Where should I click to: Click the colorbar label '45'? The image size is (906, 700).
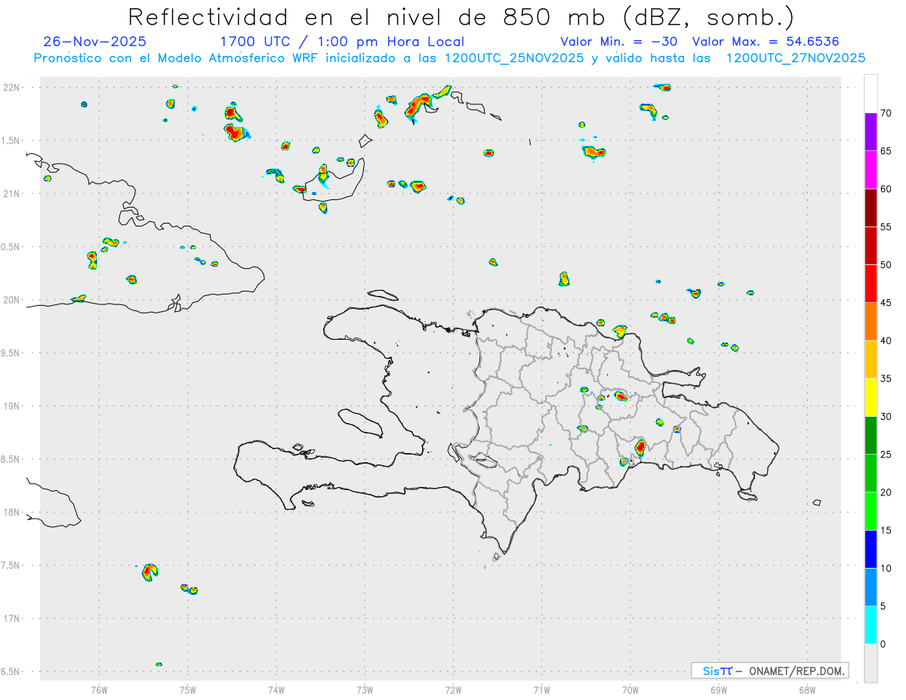click(886, 303)
